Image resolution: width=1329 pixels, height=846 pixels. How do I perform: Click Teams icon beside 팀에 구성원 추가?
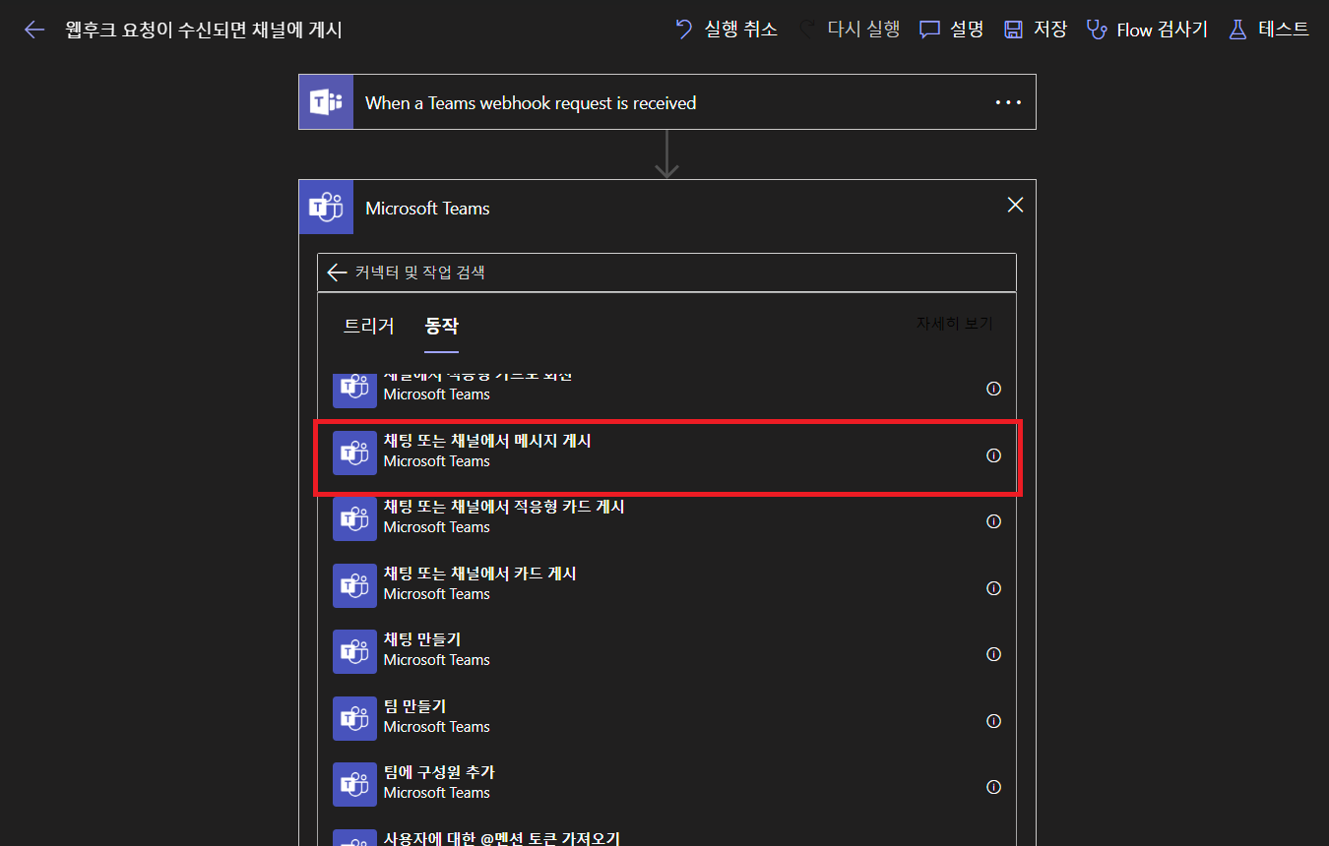click(x=354, y=784)
